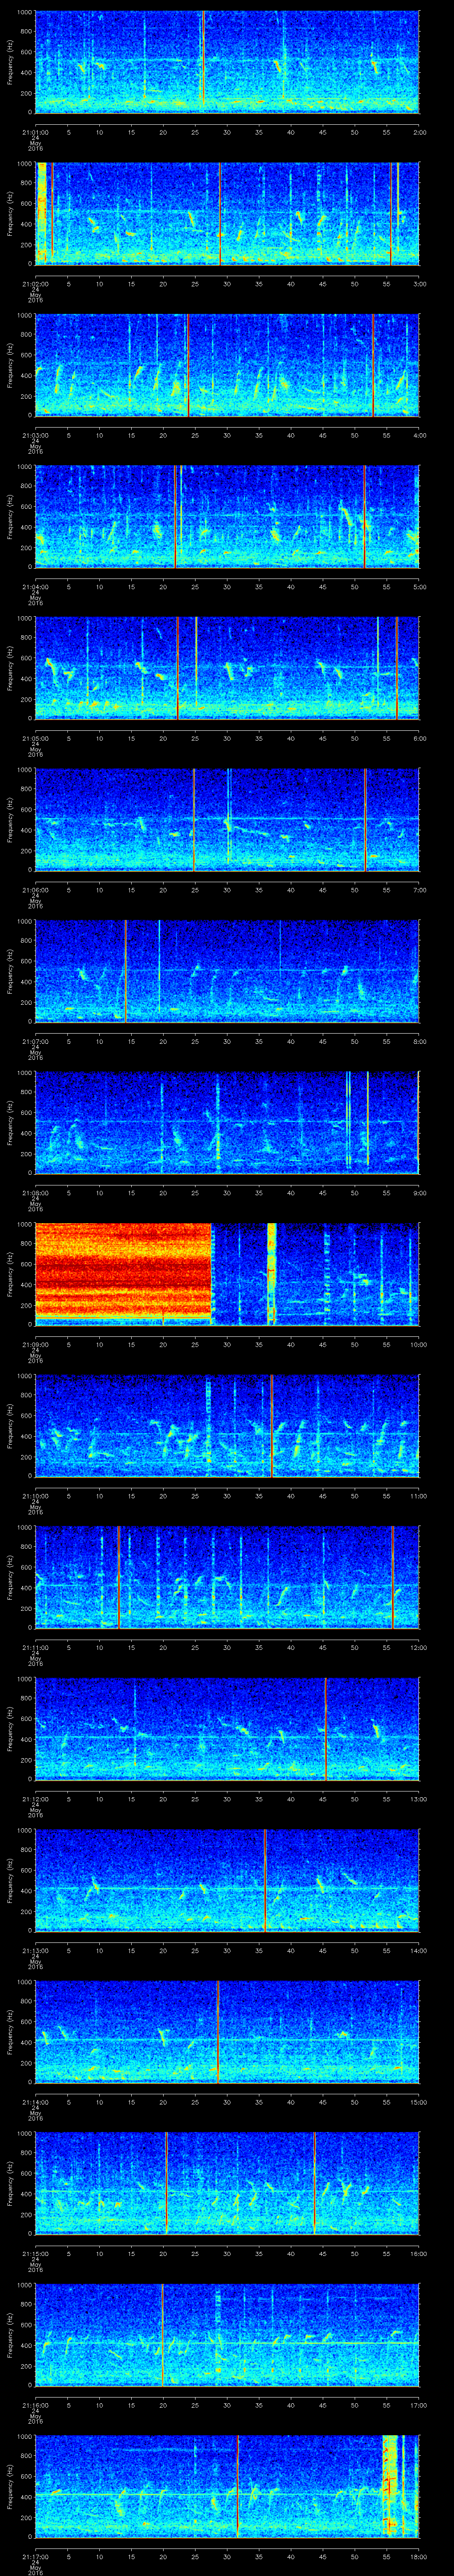Click the '21:04:00' time label
The width and height of the screenshot is (454, 2576).
tap(35, 587)
